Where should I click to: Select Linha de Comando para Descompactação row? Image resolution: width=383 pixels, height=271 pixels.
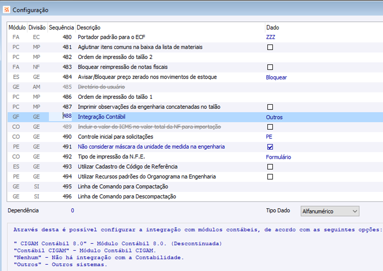coord(195,197)
